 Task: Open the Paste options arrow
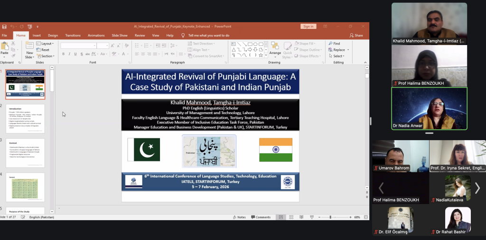tap(4, 57)
